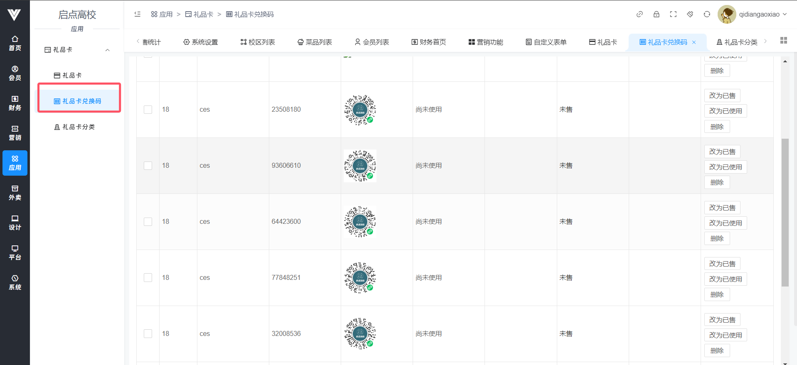Select the checkbox for code 93606610
The width and height of the screenshot is (797, 365).
[x=148, y=166]
